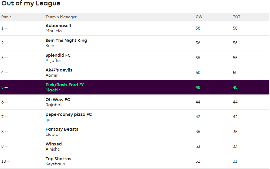View pepe-rooney pizza FC team
Viewport: 270px width, 169px height.
point(68,114)
